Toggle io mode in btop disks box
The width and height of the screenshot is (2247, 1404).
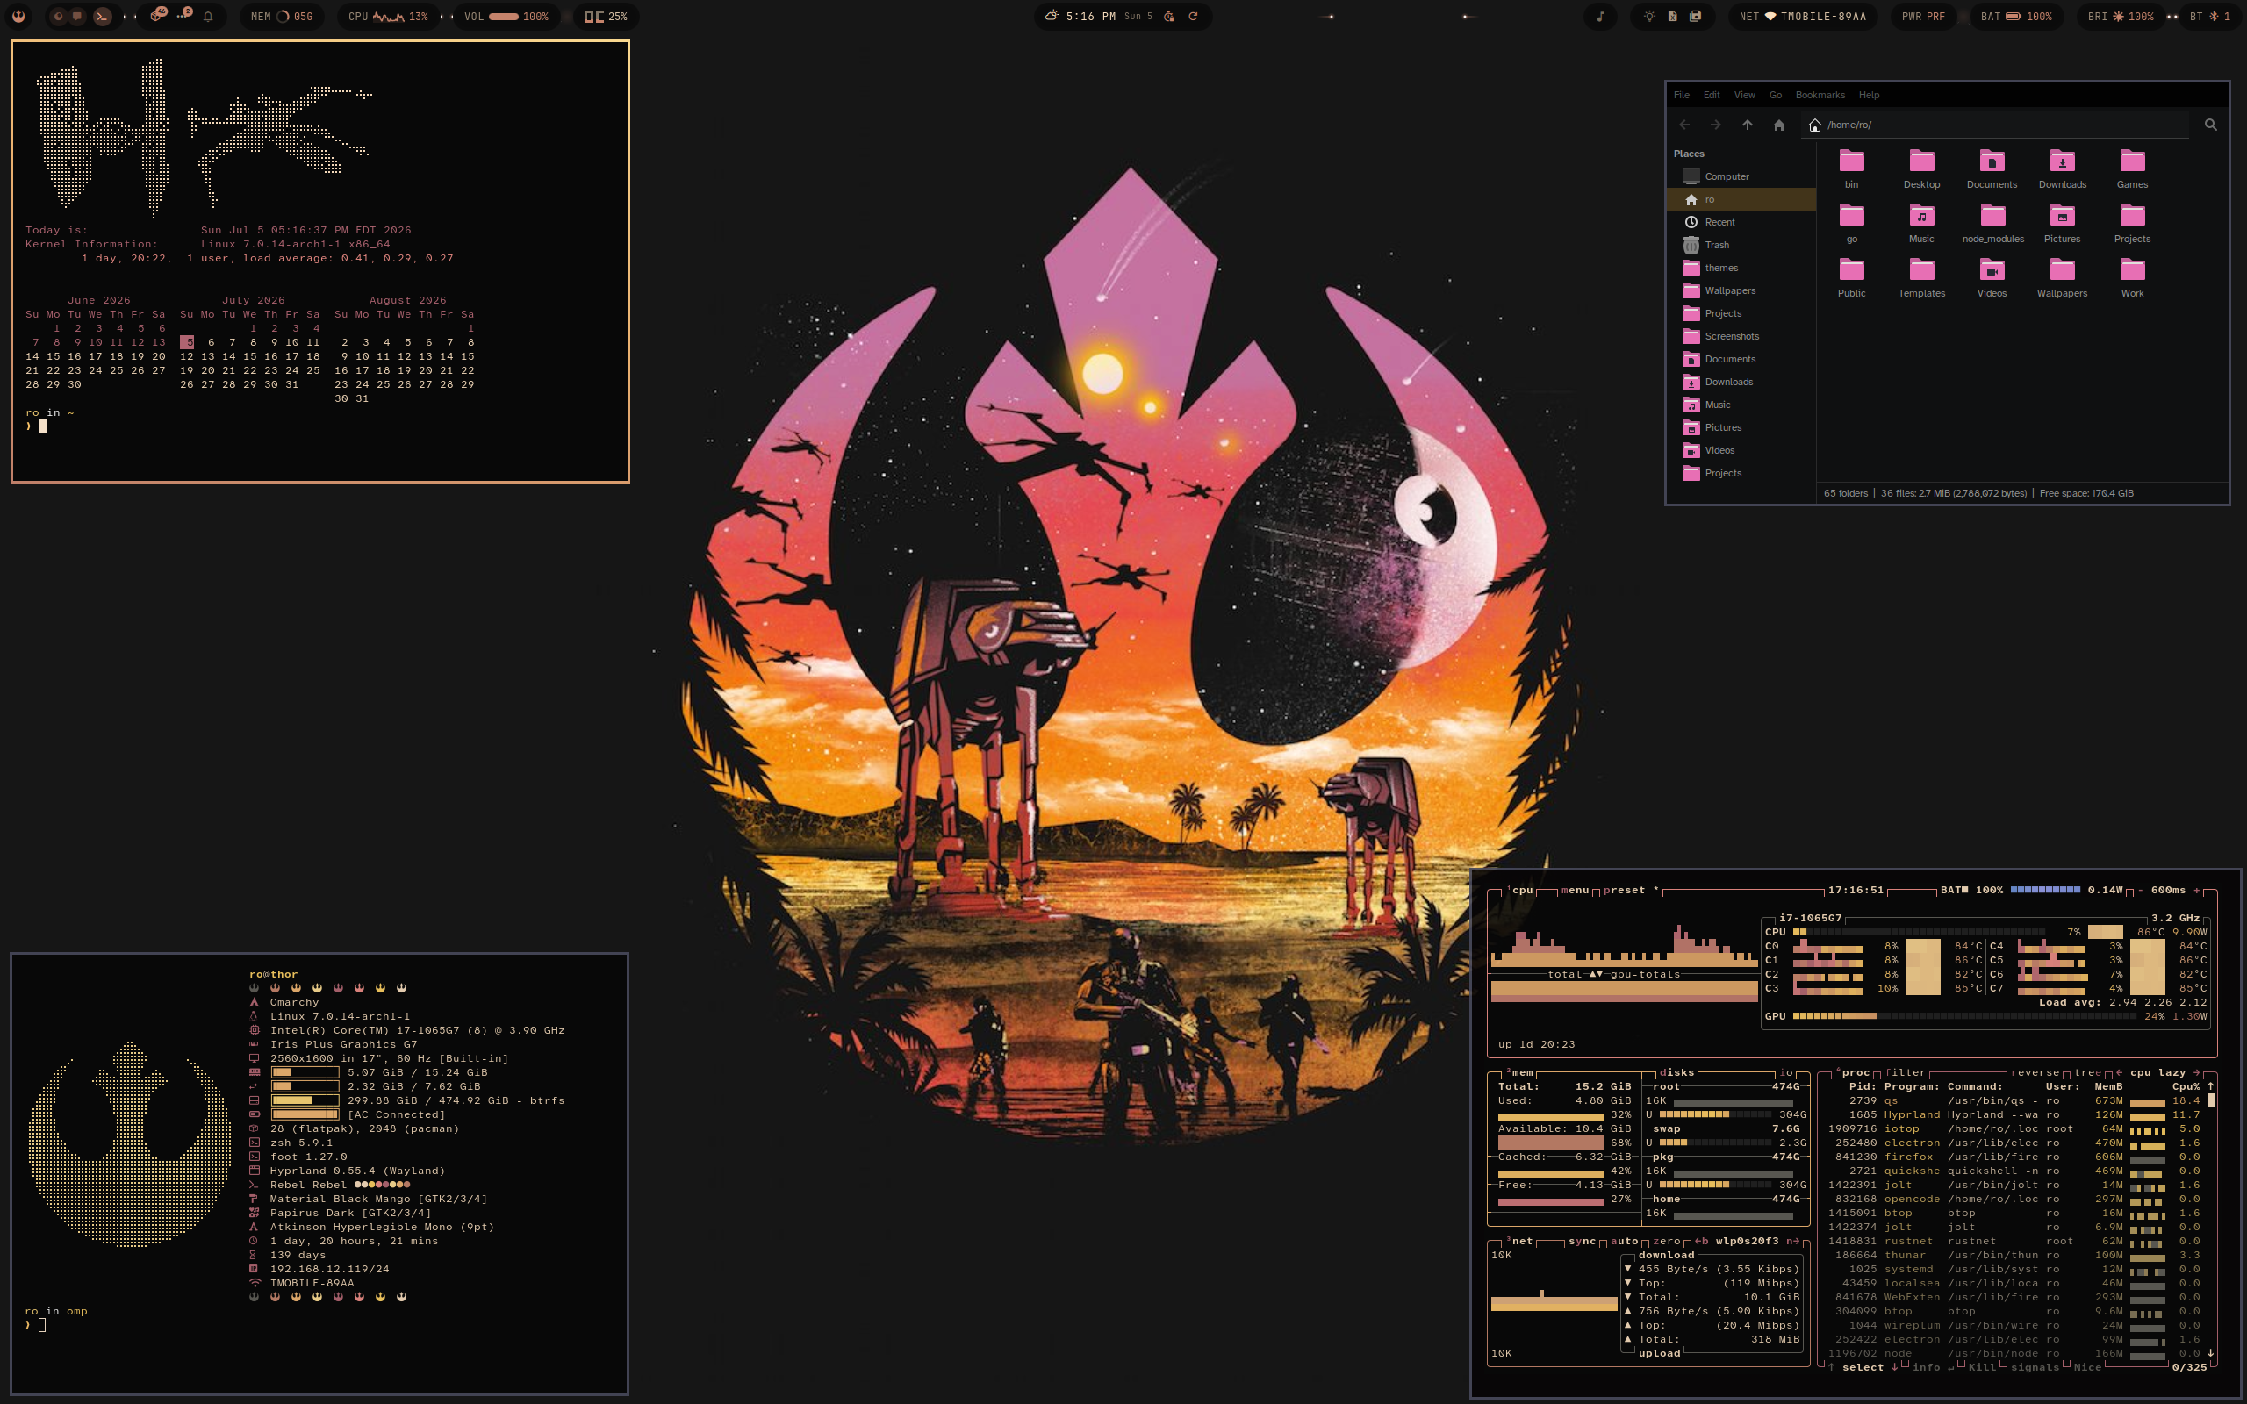pyautogui.click(x=1786, y=1072)
